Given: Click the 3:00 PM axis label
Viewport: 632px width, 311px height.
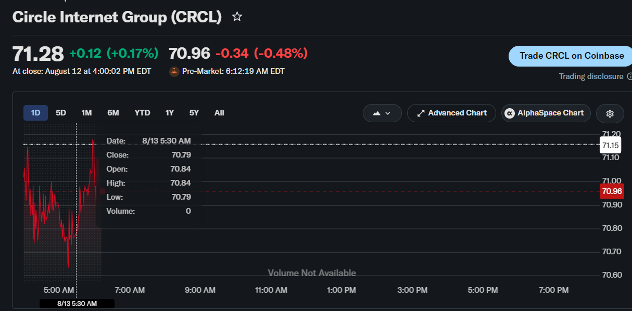Looking at the screenshot, I should coord(412,290).
